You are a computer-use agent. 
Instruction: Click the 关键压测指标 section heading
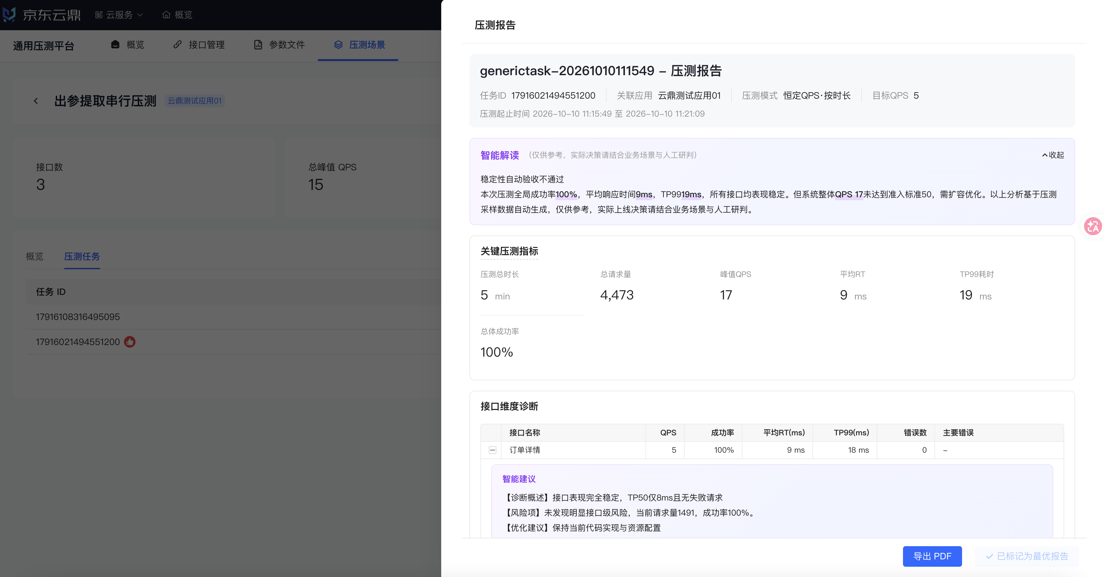pos(509,251)
